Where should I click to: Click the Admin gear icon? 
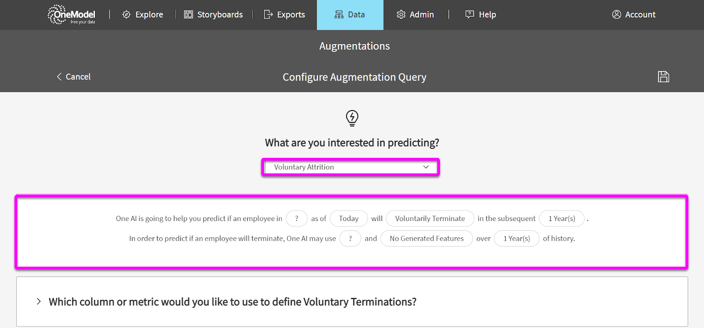pyautogui.click(x=401, y=15)
